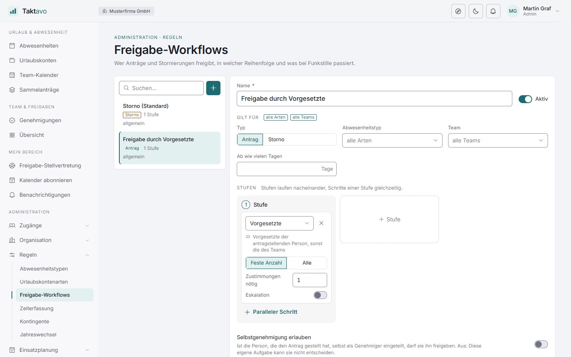571x357 pixels.
Task: Open Urlaubskonten sidebar entry
Action: coord(49,60)
